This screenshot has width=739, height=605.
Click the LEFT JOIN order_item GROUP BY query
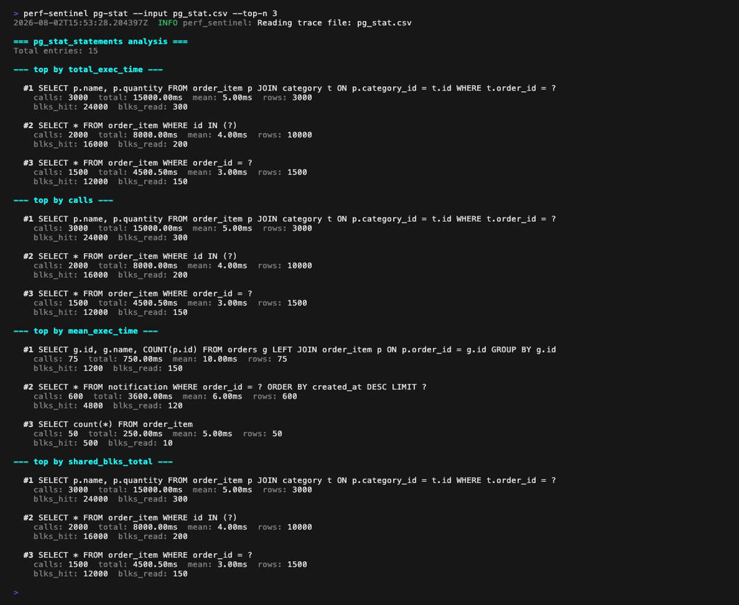[x=289, y=349]
